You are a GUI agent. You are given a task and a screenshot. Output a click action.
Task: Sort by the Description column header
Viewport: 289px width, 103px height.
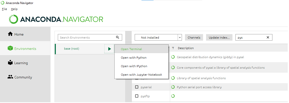tap(186, 48)
